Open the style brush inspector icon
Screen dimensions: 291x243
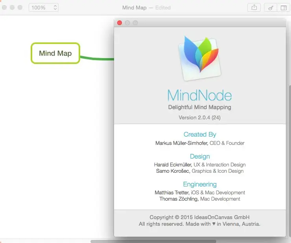(271, 7)
